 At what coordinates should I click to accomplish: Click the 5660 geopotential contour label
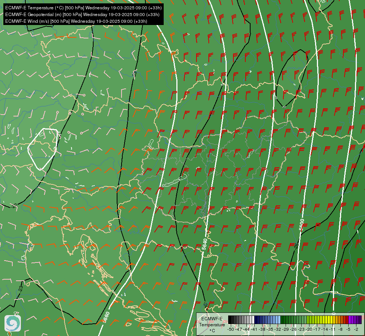(106, 317)
